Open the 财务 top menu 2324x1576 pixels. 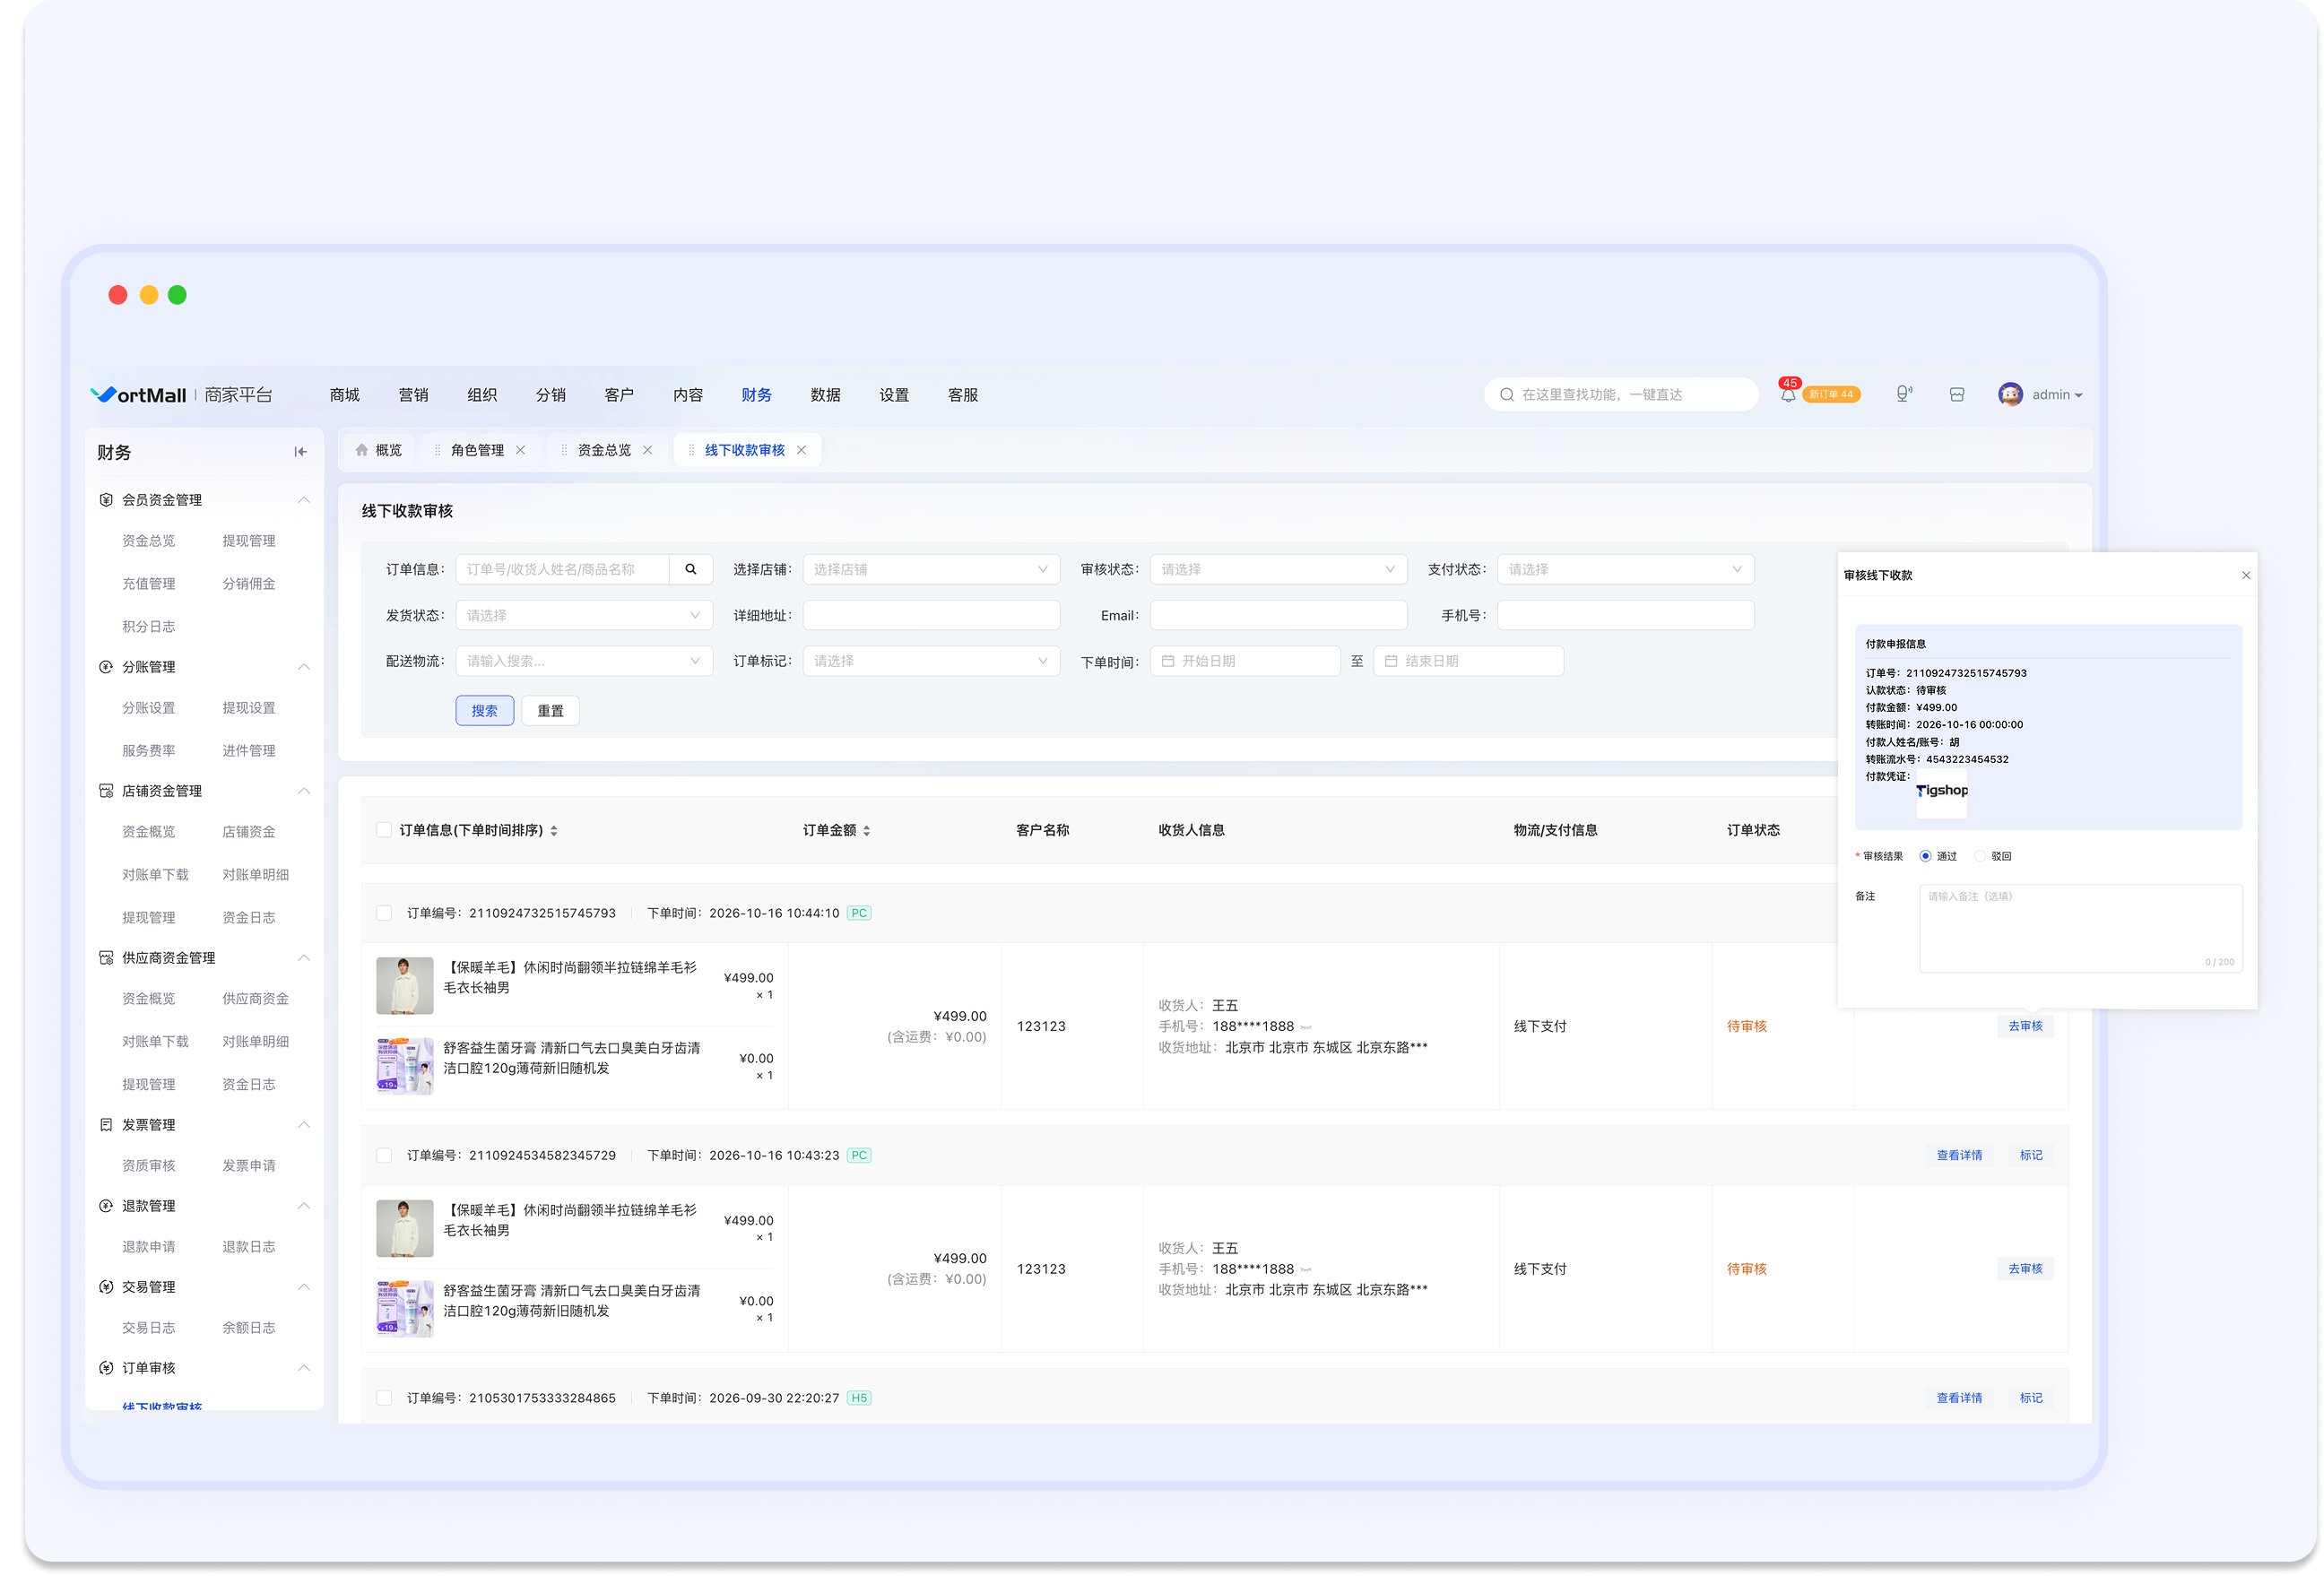tap(757, 395)
